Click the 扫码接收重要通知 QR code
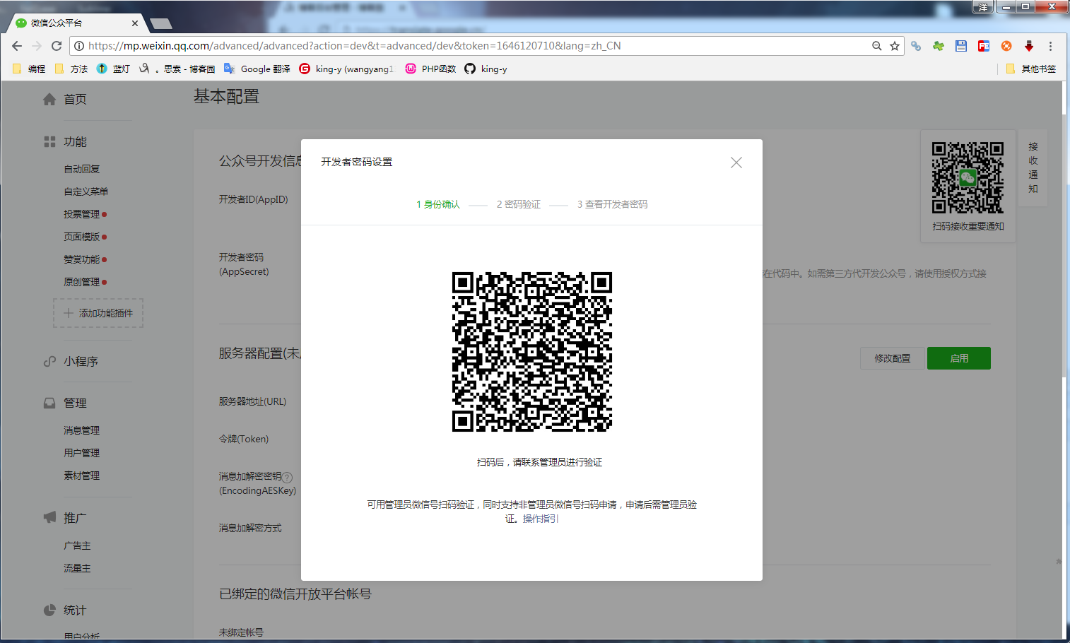1070x643 pixels. (x=968, y=177)
